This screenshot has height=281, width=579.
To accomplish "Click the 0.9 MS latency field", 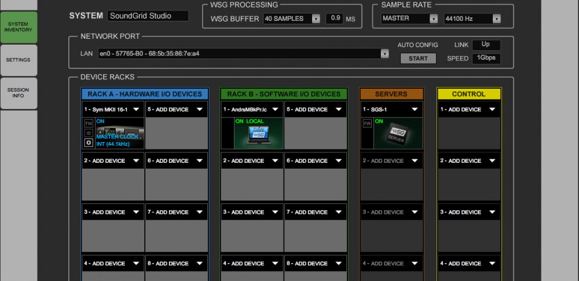I will (335, 19).
